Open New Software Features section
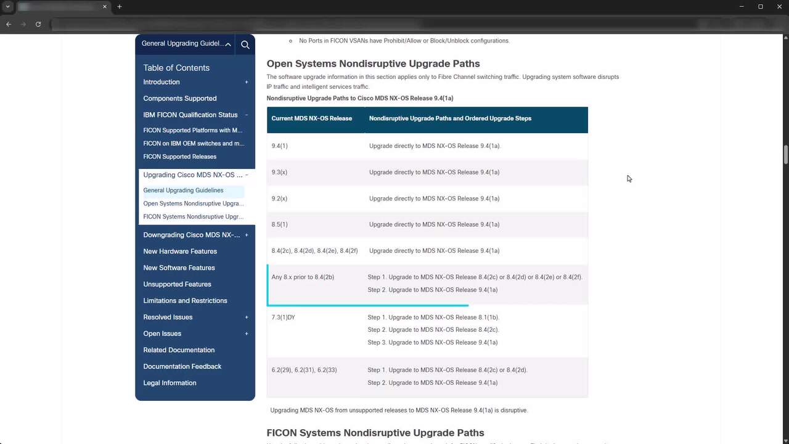 click(179, 268)
